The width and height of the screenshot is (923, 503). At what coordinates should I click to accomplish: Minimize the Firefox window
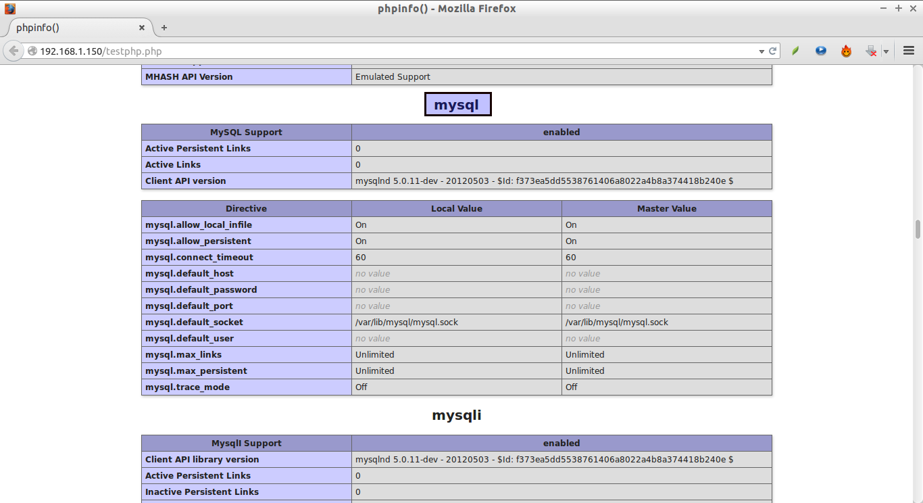884,8
